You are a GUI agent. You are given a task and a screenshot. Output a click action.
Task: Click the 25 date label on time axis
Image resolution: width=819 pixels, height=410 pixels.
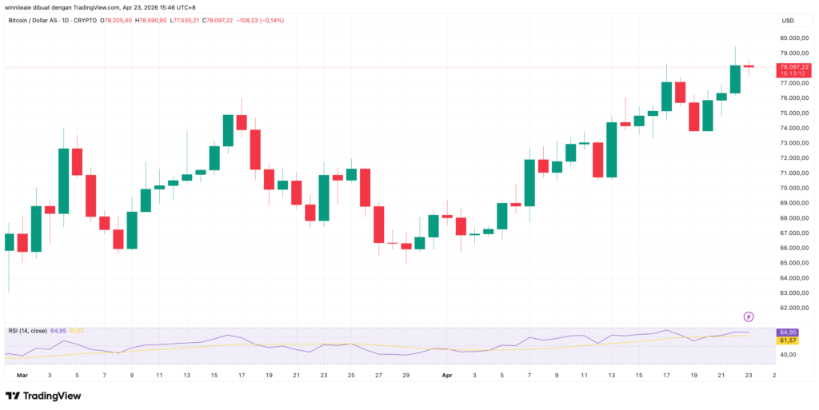pos(352,375)
